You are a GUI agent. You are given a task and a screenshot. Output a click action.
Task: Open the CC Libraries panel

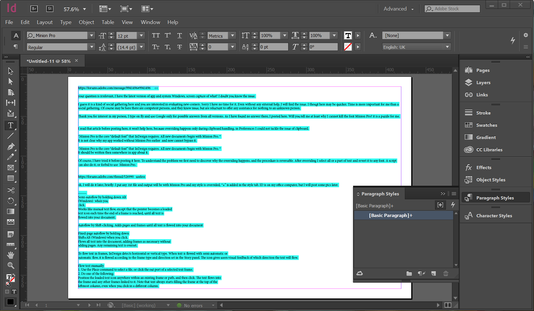click(x=489, y=150)
